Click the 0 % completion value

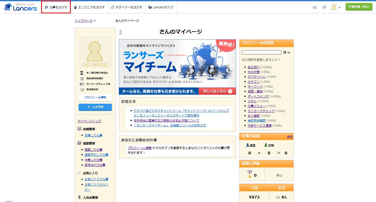pos(287,52)
